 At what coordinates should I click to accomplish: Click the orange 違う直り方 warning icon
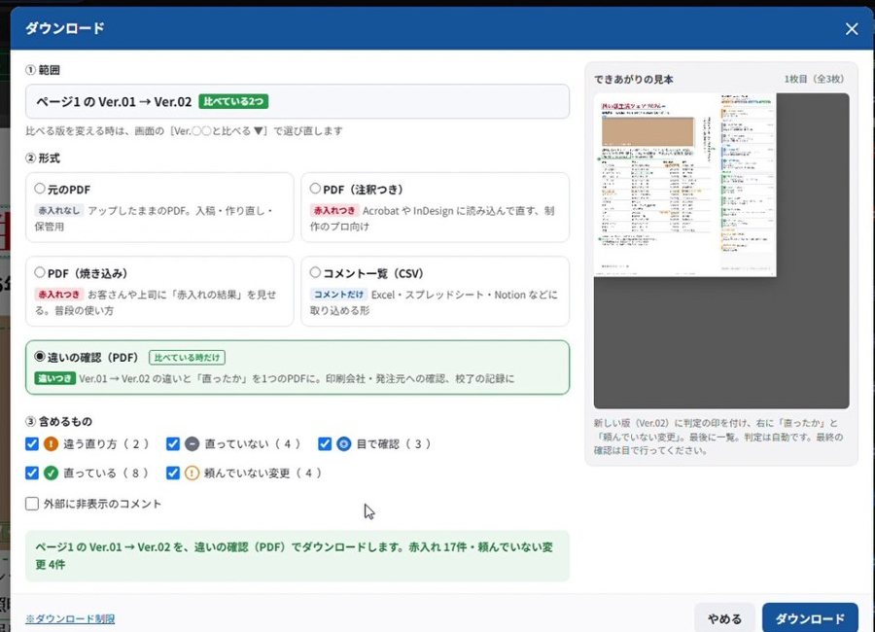point(51,443)
